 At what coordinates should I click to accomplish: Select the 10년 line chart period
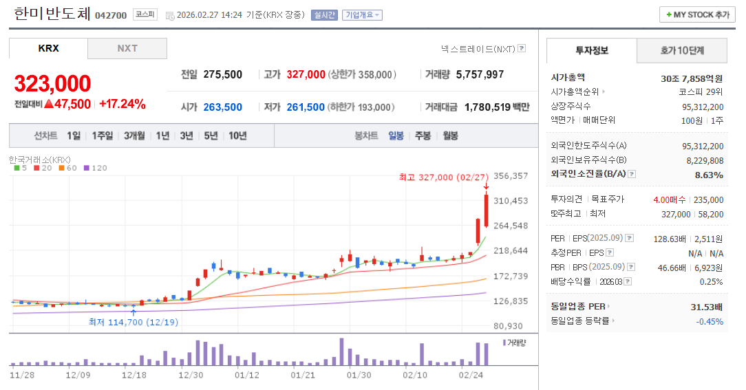click(237, 136)
